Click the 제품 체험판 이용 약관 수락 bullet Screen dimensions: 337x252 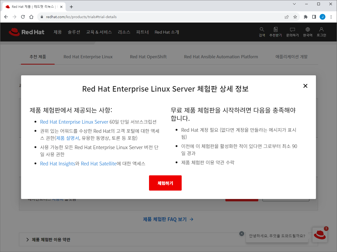[208, 162]
